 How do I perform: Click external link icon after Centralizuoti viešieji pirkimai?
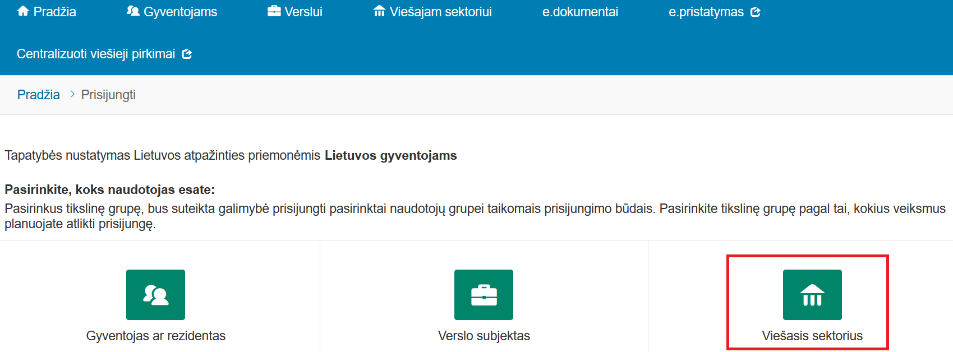[x=187, y=54]
